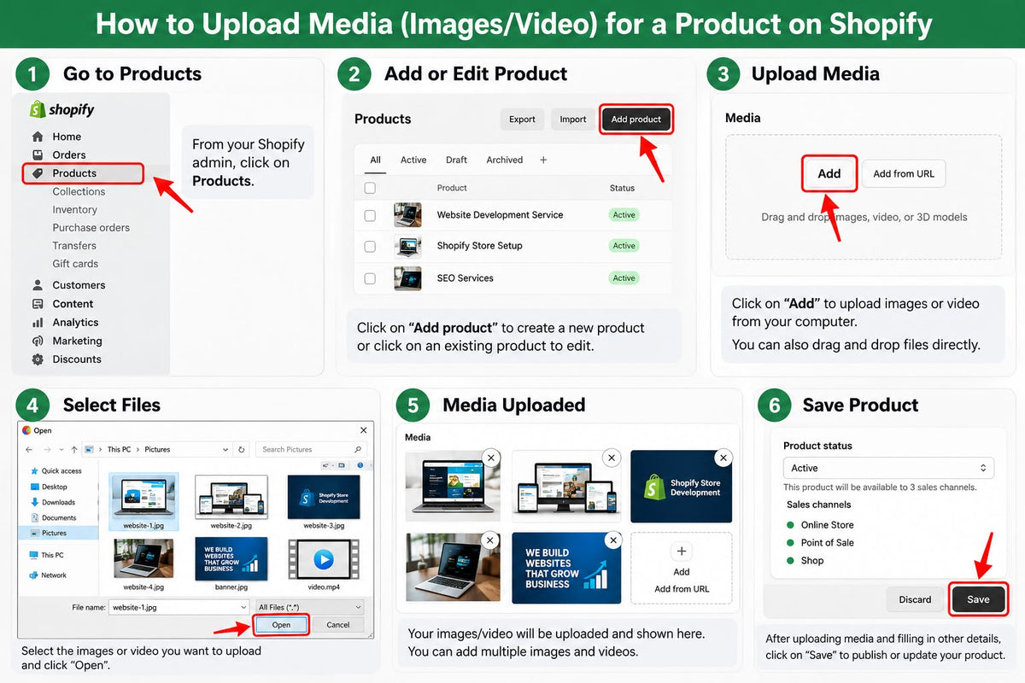The image size is (1025, 683).
Task: Switch to the Draft tab in Products
Action: 456,160
